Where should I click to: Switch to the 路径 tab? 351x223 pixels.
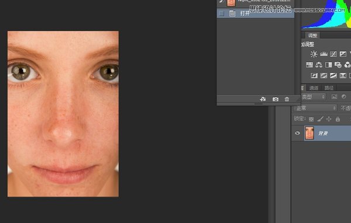[329, 88]
